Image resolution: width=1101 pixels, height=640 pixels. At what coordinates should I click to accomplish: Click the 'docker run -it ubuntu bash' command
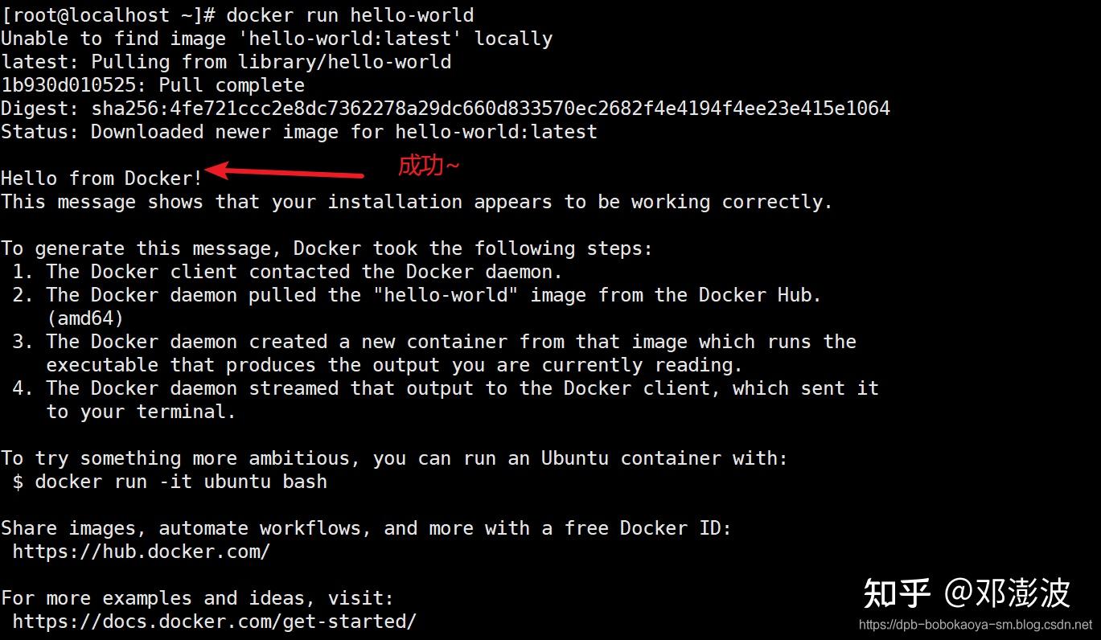181,482
